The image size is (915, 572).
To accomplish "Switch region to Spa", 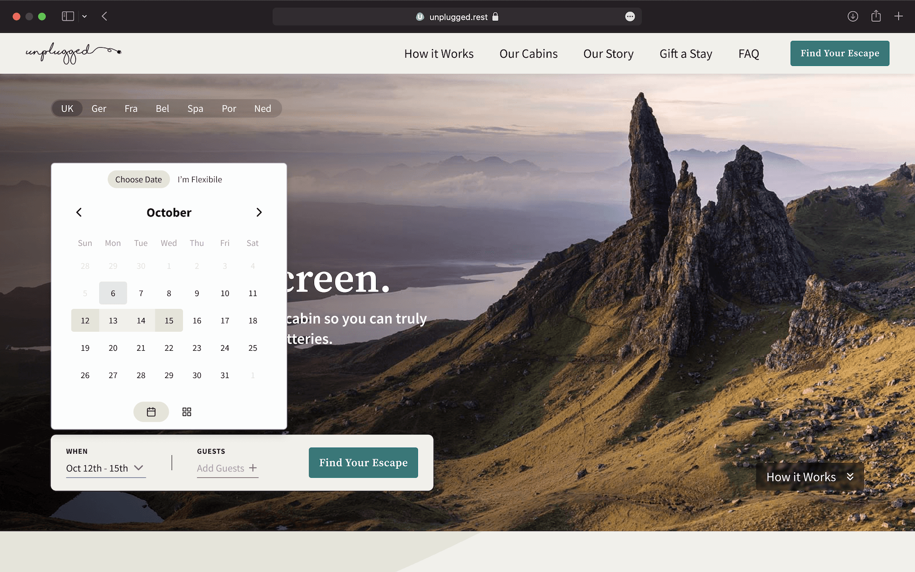I will pyautogui.click(x=195, y=108).
